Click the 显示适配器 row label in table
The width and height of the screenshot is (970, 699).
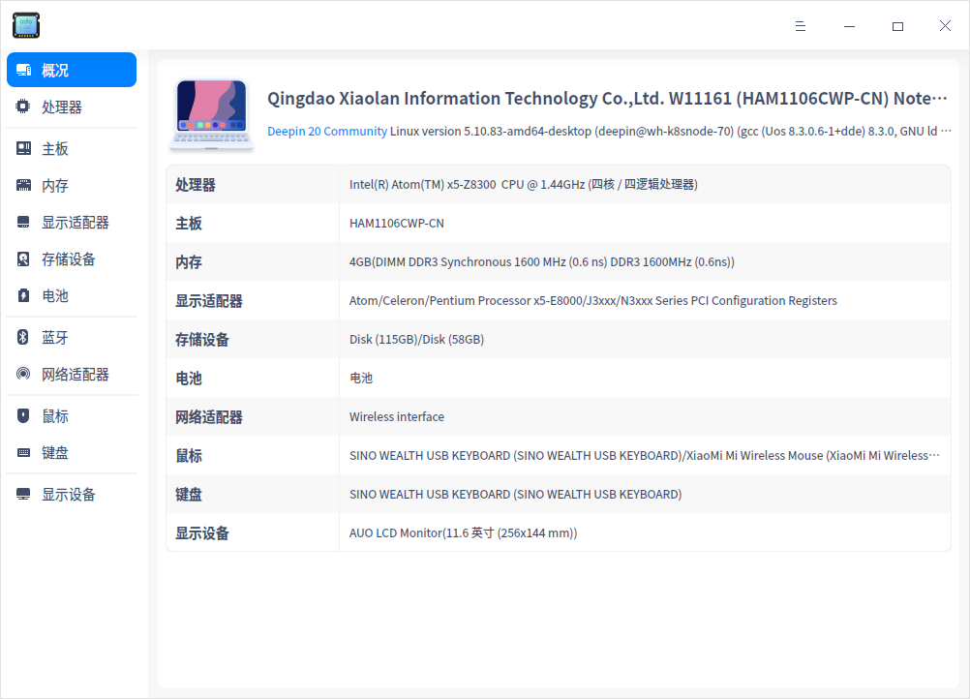click(209, 301)
